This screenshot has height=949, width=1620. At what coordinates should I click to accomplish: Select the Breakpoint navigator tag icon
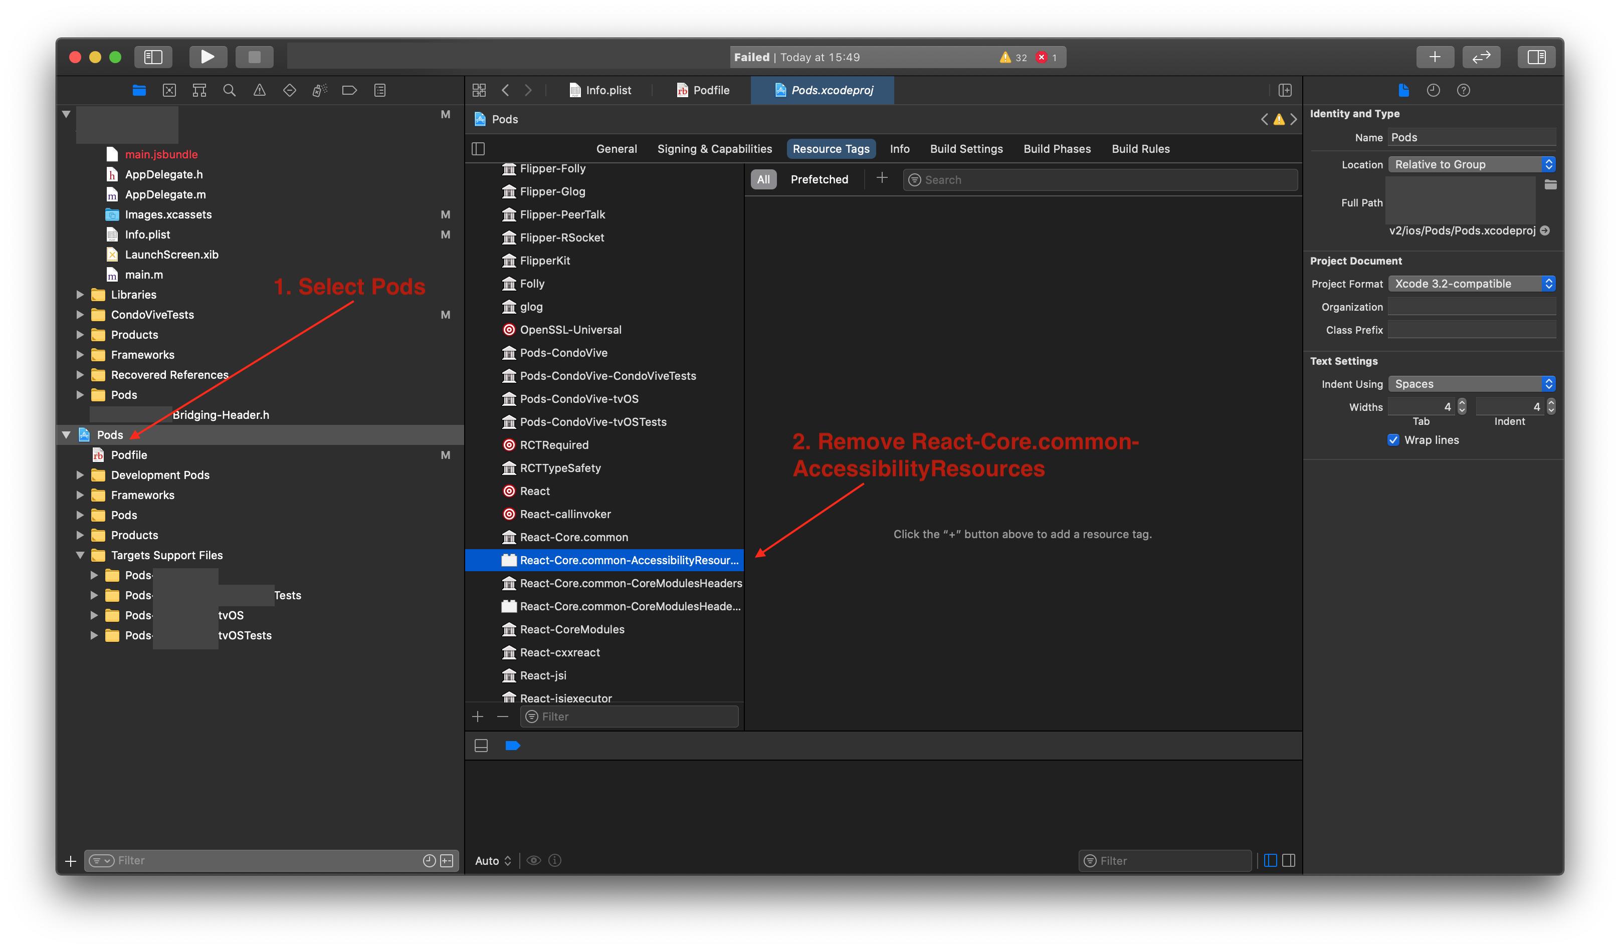pos(349,90)
